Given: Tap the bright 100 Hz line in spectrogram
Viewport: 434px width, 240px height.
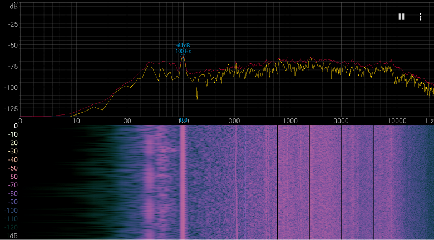Looking at the screenshot, I should [183, 182].
